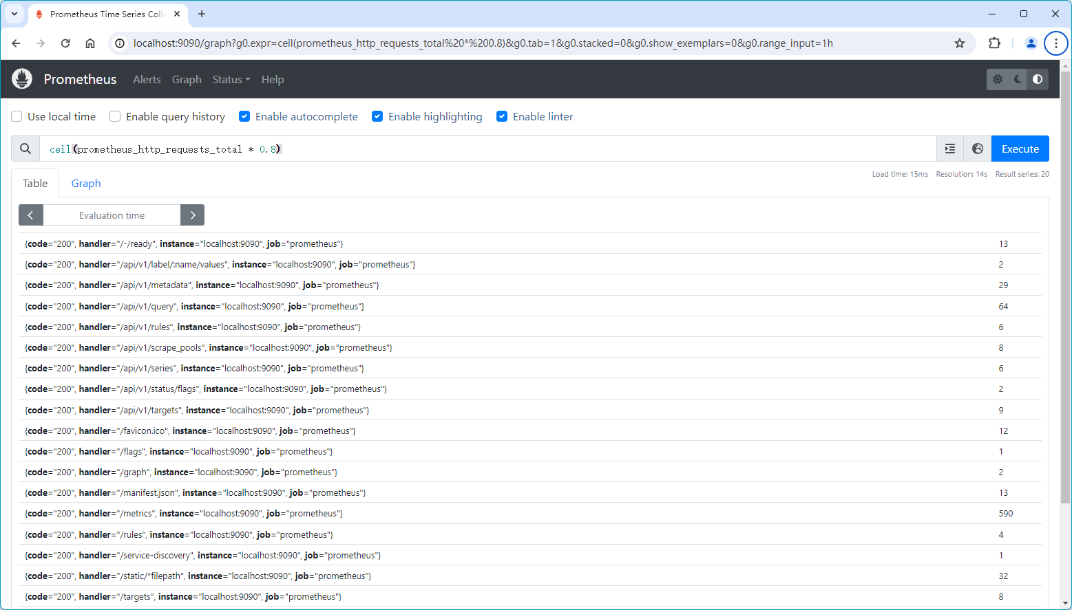
Task: Select the /api/v1/series row
Action: pos(530,368)
